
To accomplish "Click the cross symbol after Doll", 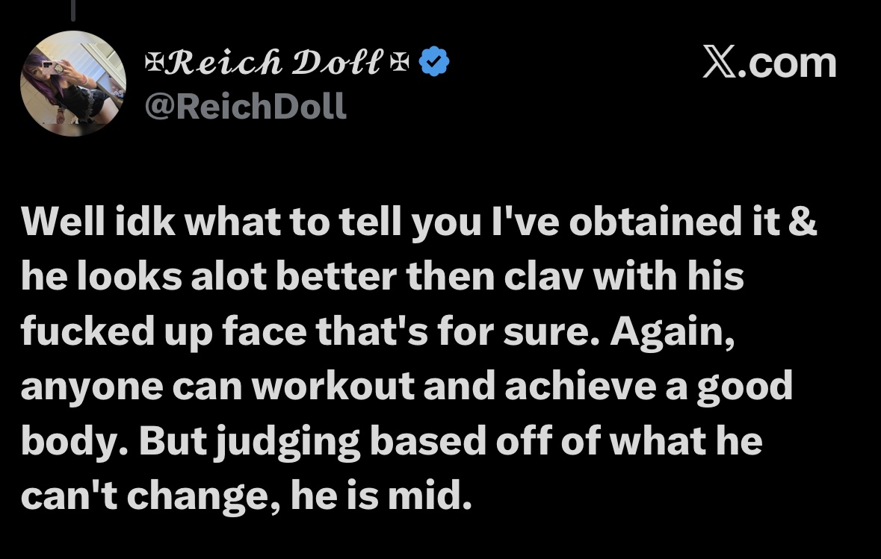I will tap(400, 61).
